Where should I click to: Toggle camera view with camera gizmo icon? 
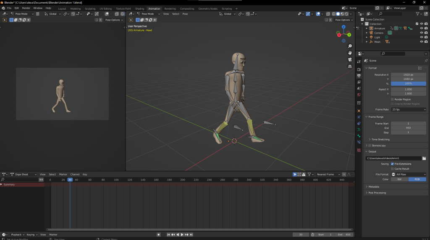click(x=350, y=59)
